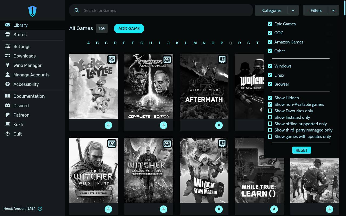This screenshot has height=216, width=346.
Task: Select Manage Accounts
Action: click(x=32, y=75)
